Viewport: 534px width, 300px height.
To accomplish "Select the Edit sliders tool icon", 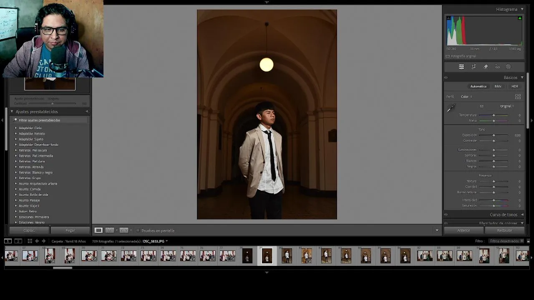I will (x=461, y=67).
